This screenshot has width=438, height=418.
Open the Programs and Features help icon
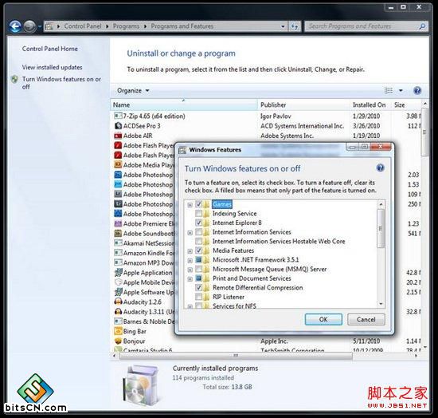point(417,91)
